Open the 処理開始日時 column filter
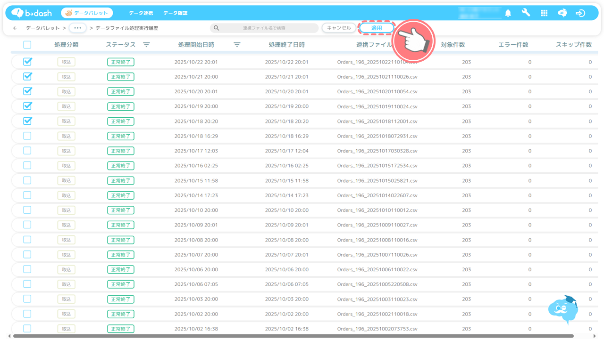 237,45
